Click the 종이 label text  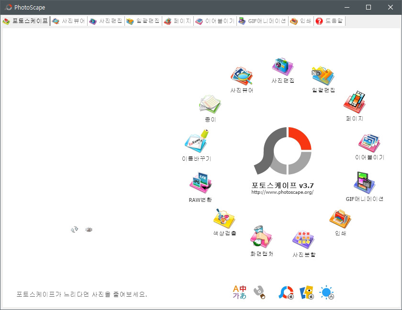pyautogui.click(x=210, y=120)
